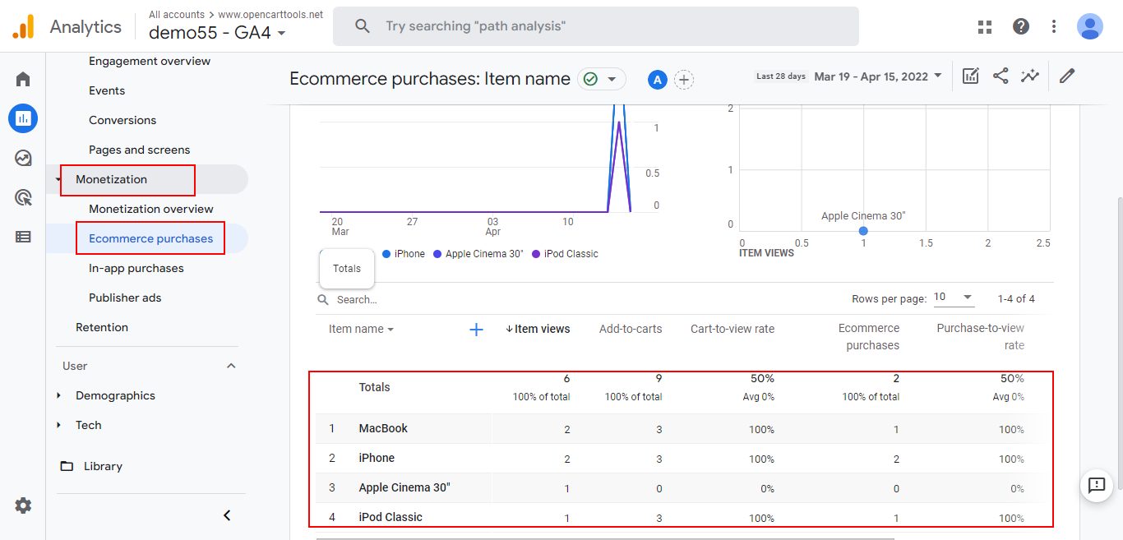Open Insights with the sparkline icon
This screenshot has height=540, width=1123.
pyautogui.click(x=1030, y=75)
